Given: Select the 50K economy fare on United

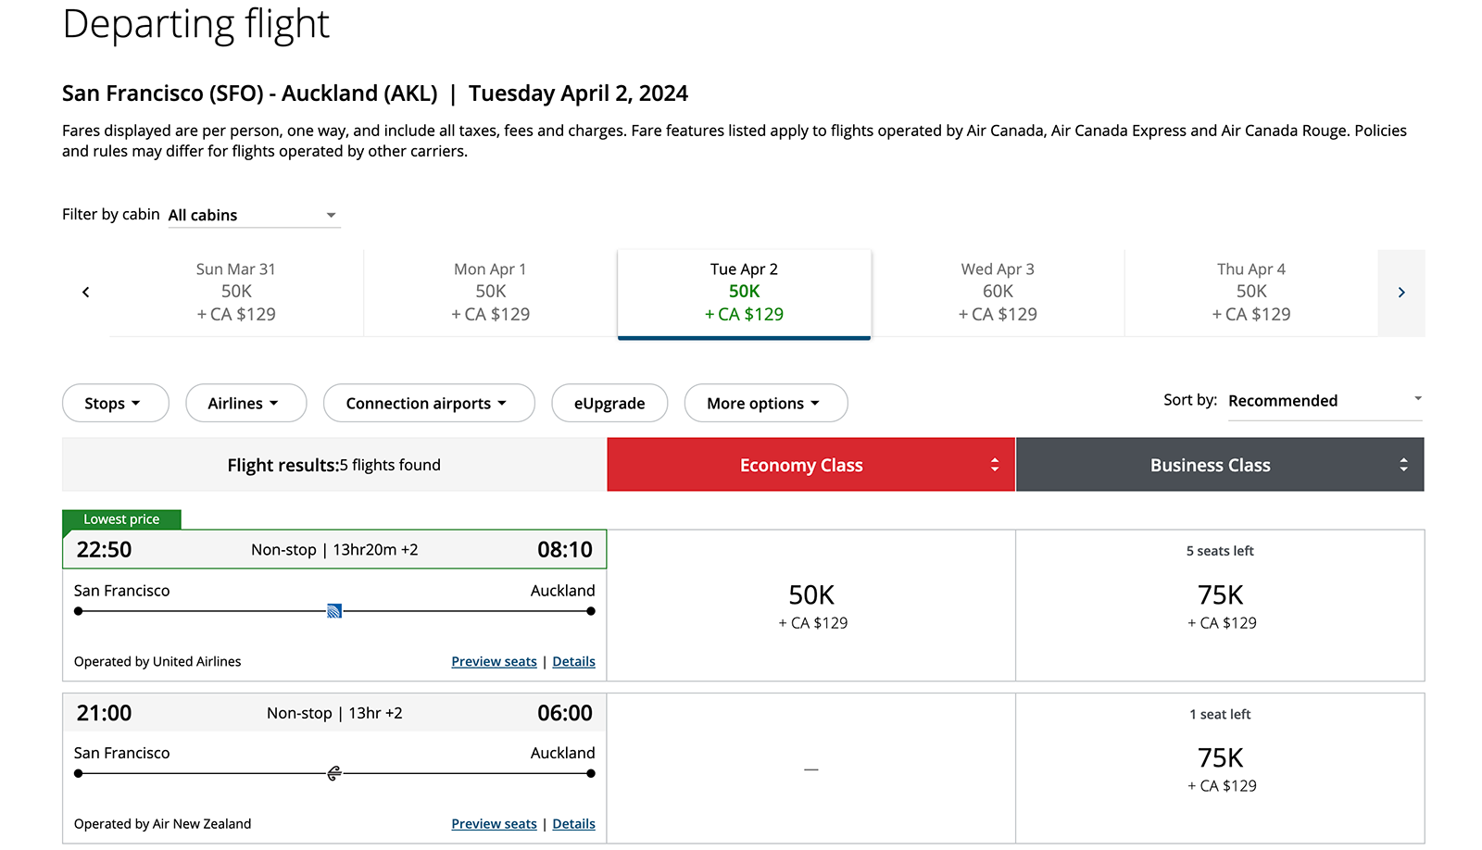Looking at the screenshot, I should tap(811, 606).
